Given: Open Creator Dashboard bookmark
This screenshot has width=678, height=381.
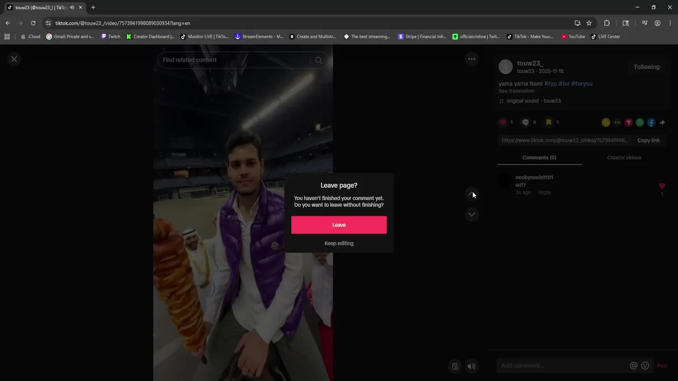Looking at the screenshot, I should point(150,37).
